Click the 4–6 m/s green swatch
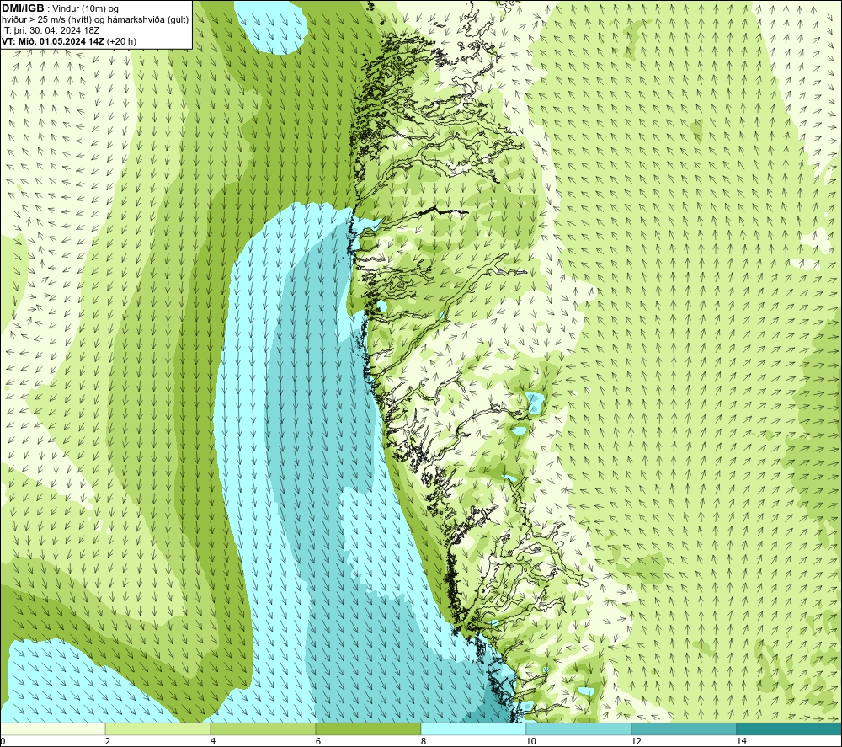The height and width of the screenshot is (747, 842). pyautogui.click(x=263, y=728)
